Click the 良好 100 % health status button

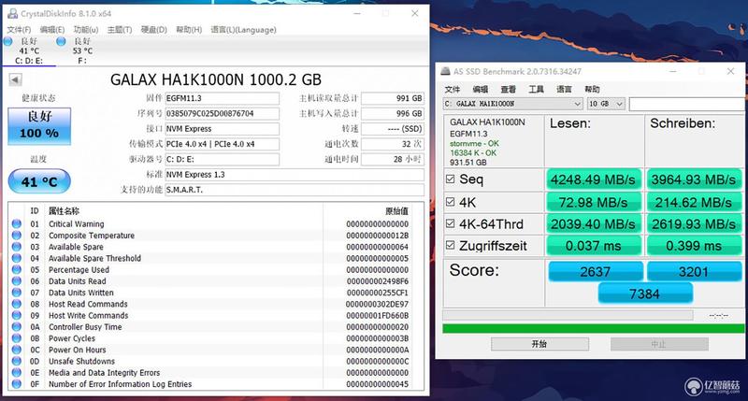pos(39,126)
